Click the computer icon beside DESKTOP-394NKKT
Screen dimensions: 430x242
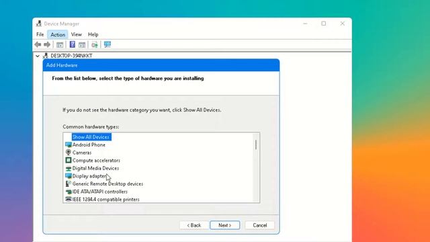pyautogui.click(x=46, y=56)
